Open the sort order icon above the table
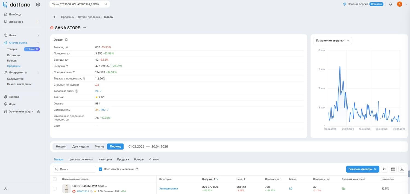The height and width of the screenshot is (194, 410). tap(384, 169)
